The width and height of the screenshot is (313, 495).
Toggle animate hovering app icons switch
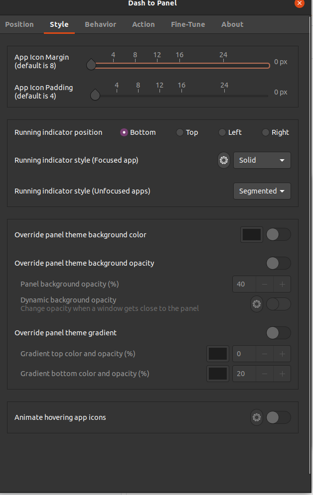point(278,417)
